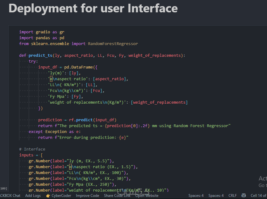267x199 pixels.
Task: Click the 'import gradio as gr' line
Action: 42,32
